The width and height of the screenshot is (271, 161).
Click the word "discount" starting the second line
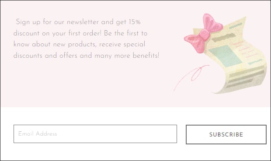pyautogui.click(x=26, y=33)
